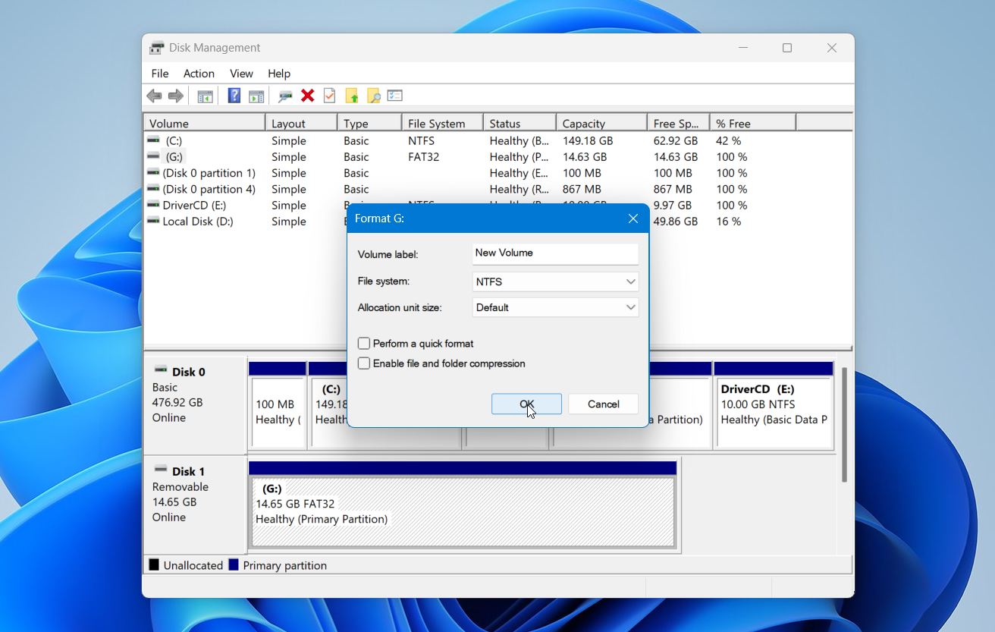995x632 pixels.
Task: Click the 149.18 GB capacity cell
Action: click(588, 141)
